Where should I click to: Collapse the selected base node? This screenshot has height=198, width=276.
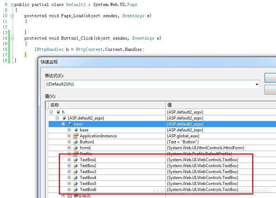[x=63, y=124]
